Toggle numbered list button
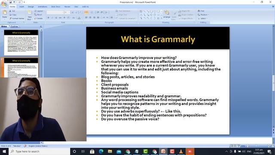This screenshot has height=155, width=275. (92, 12)
